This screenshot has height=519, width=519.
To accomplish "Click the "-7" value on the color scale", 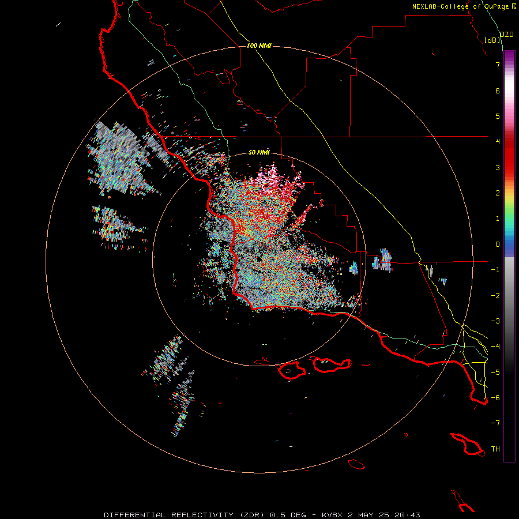I will point(495,423).
